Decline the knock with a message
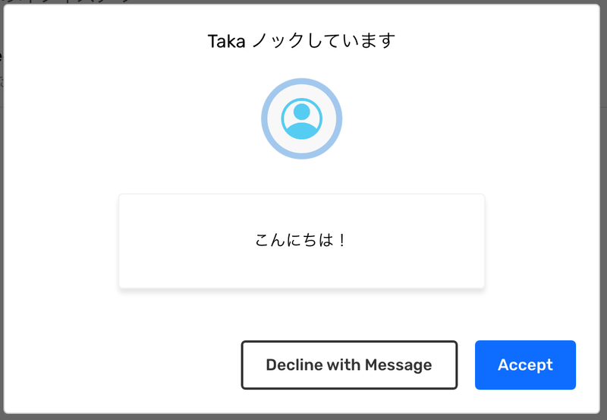Screen dimensions: 607x420 tap(349, 365)
